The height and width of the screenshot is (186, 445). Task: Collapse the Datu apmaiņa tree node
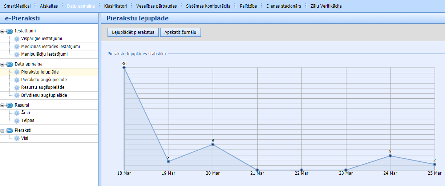3,64
